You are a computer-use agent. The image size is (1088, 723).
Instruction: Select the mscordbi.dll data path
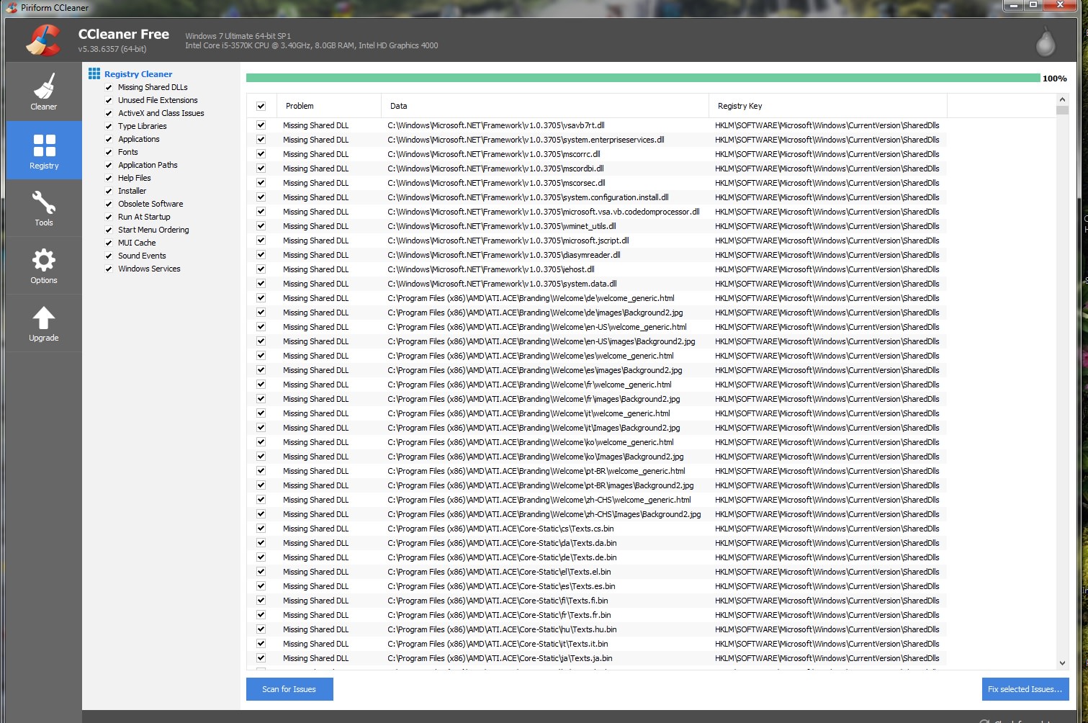pyautogui.click(x=496, y=169)
